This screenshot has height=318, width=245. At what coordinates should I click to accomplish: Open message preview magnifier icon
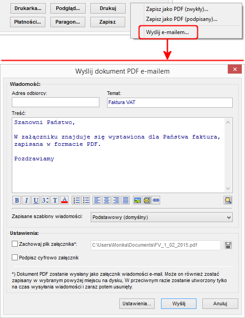pos(228,200)
